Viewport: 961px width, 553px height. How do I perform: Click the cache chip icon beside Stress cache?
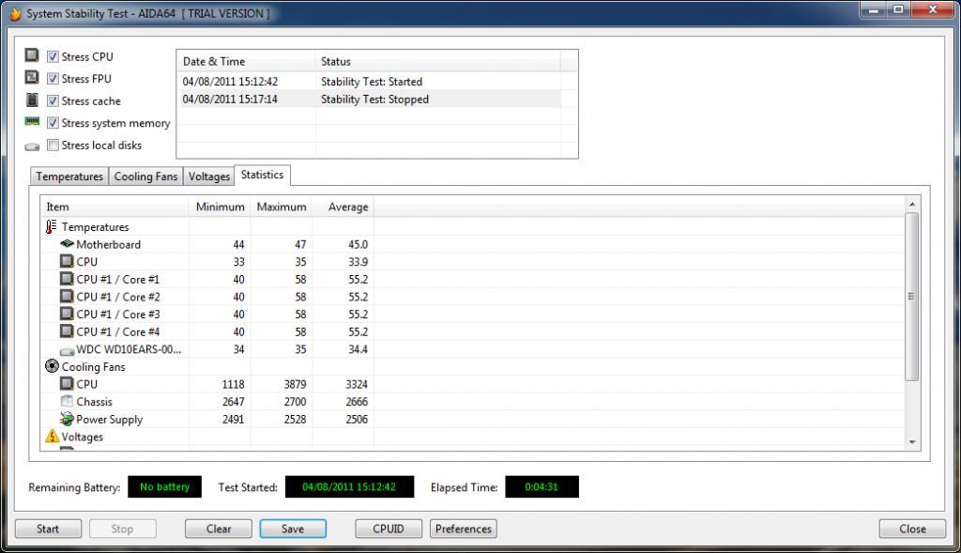32,100
